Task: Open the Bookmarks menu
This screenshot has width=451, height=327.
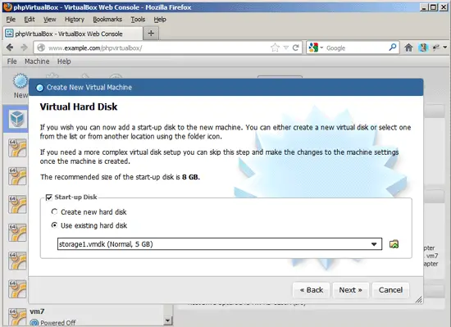Action: click(107, 19)
